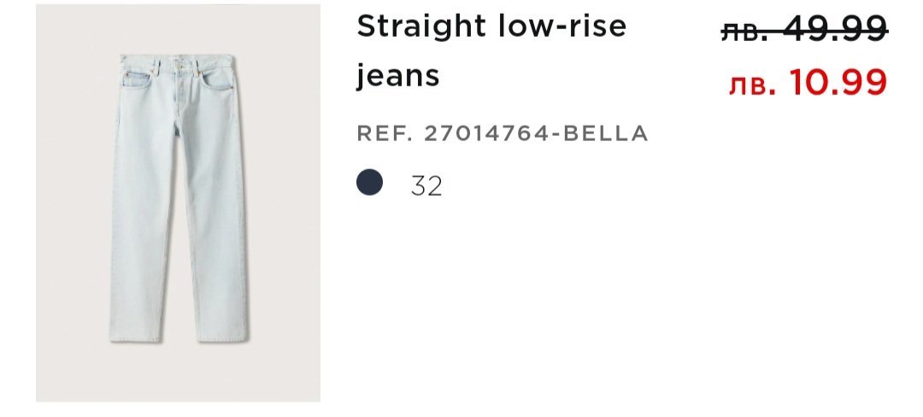The height and width of the screenshot is (417, 923).
Task: Click the gray background below the jeans
Action: pyautogui.click(x=178, y=376)
